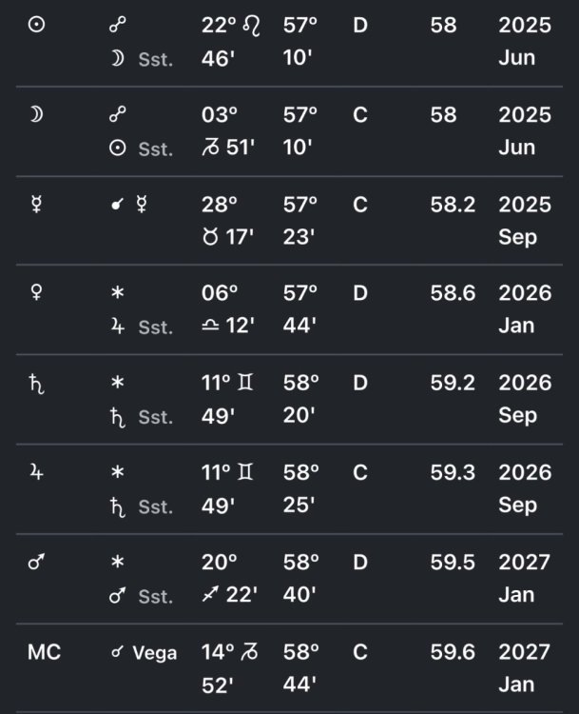The height and width of the screenshot is (714, 579).
Task: Click the sextile symbol in the Venus row
Action: [118, 293]
